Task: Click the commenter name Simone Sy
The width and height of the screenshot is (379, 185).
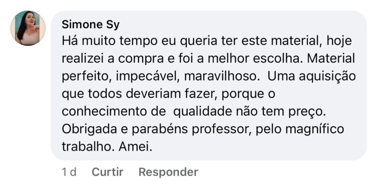Action: (x=91, y=24)
